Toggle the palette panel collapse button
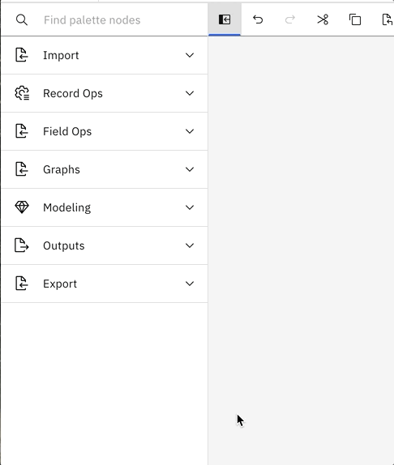Screen dimensions: 394x465 [x=225, y=19]
